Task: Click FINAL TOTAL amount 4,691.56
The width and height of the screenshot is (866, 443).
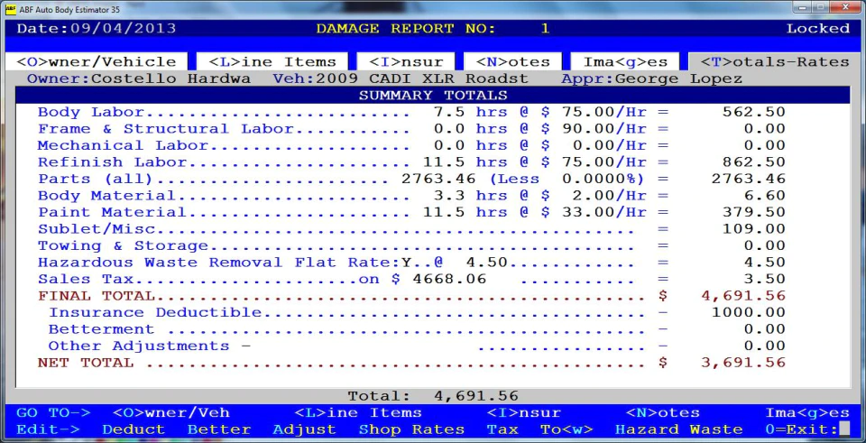Action: click(x=742, y=296)
